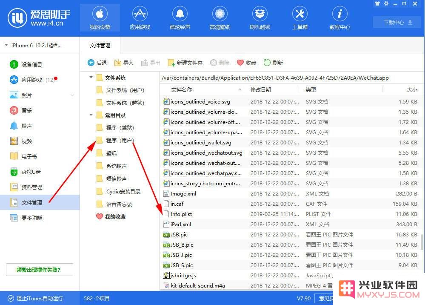This screenshot has height=305, width=425.
Task: Click the 新建文件夹 new folder button
Action: 185,63
